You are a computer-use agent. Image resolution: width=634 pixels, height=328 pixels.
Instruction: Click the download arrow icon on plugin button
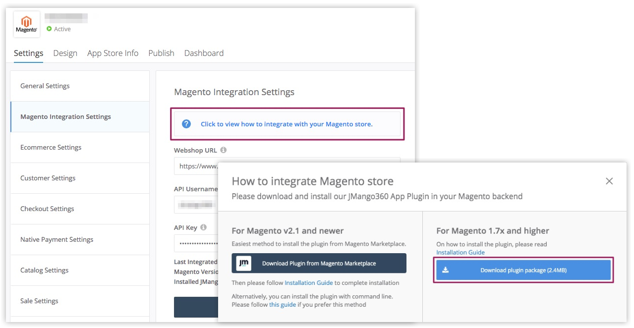tap(446, 270)
